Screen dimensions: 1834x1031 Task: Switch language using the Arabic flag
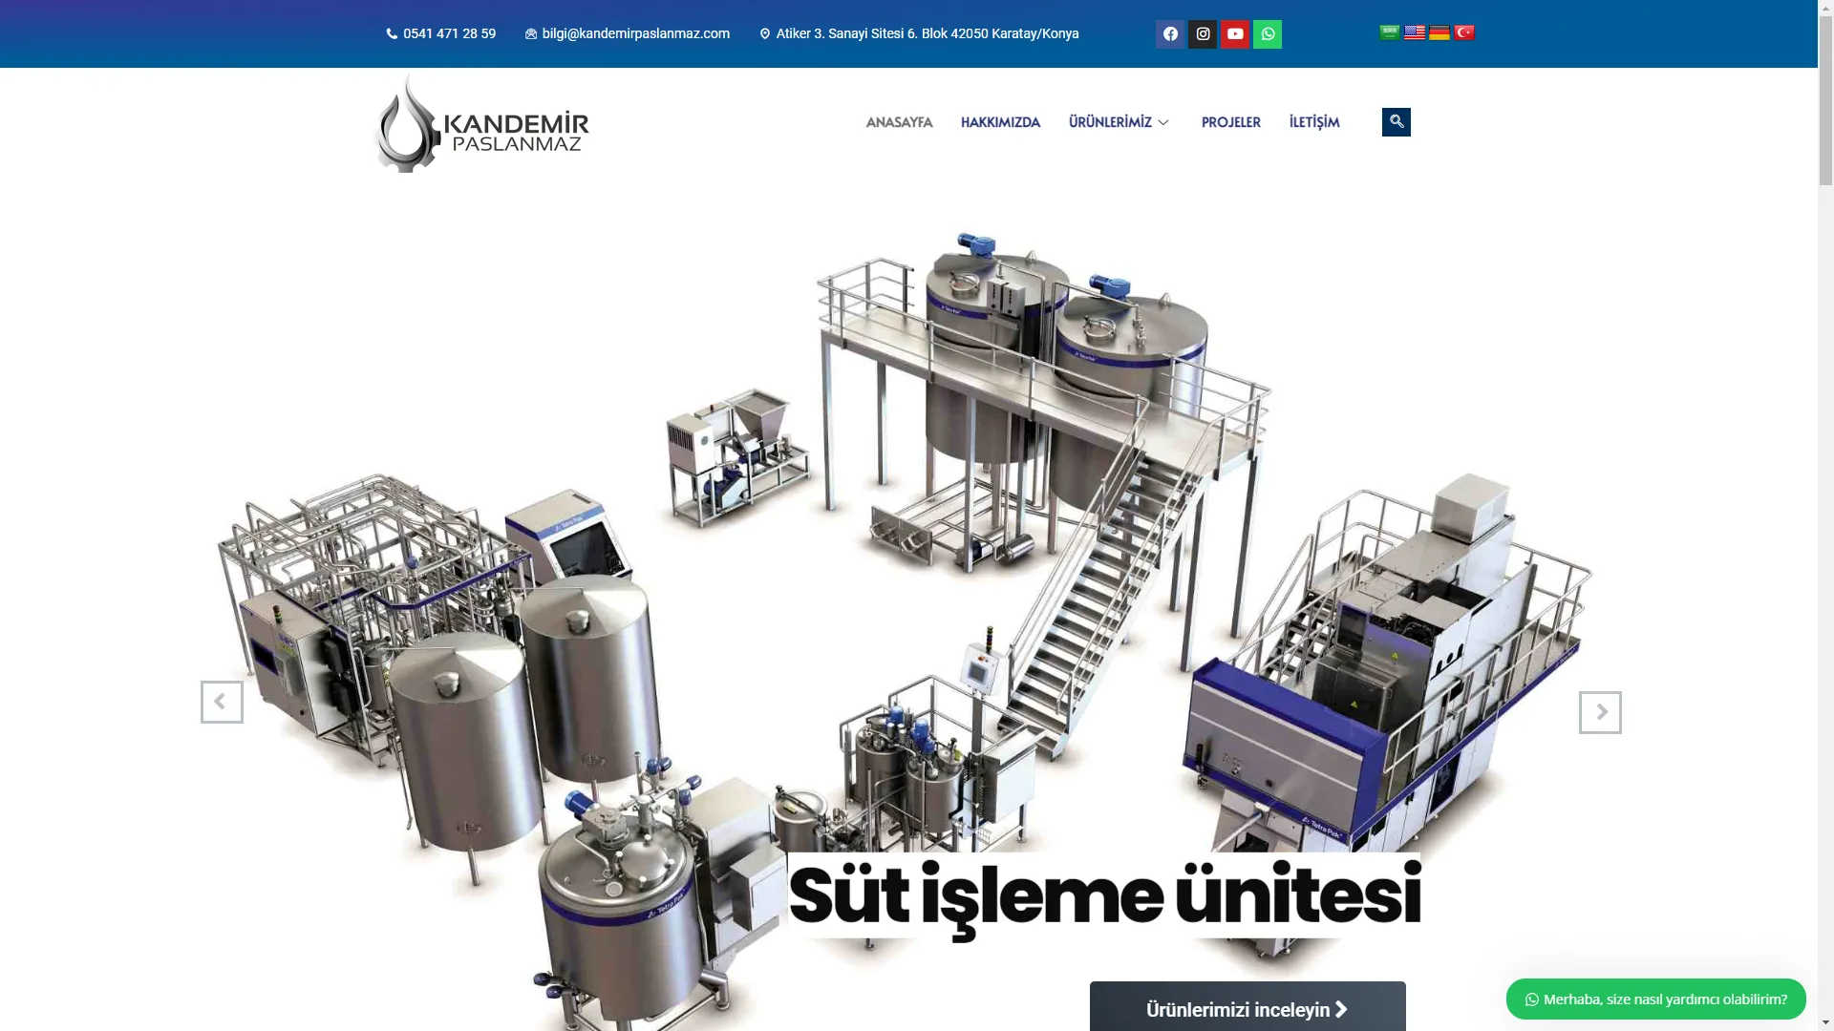pyautogui.click(x=1390, y=32)
